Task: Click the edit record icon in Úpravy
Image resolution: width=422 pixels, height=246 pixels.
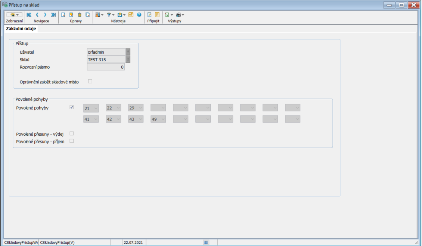Action: tap(71, 15)
